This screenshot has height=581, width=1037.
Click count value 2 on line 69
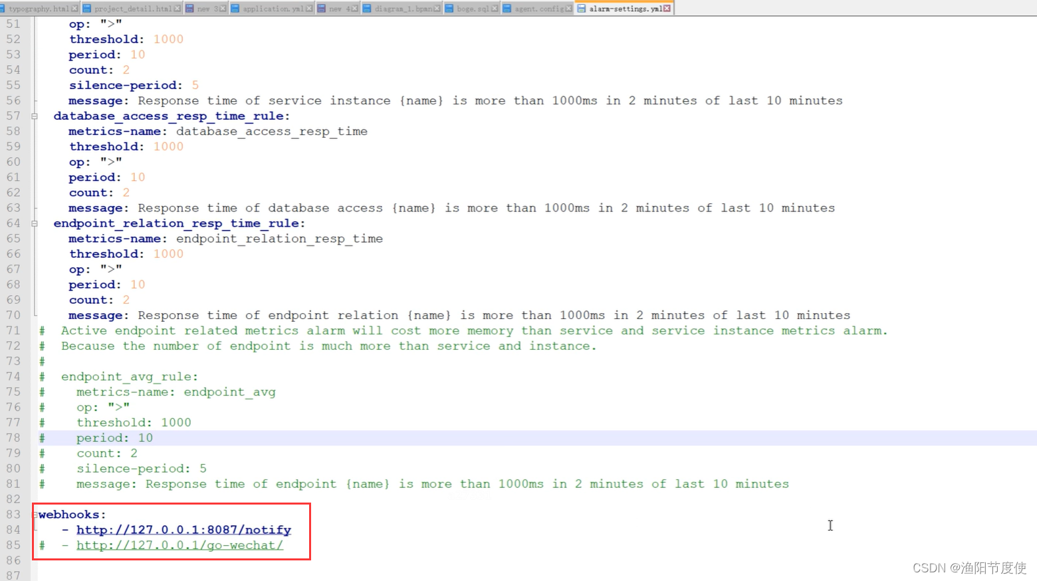(126, 300)
